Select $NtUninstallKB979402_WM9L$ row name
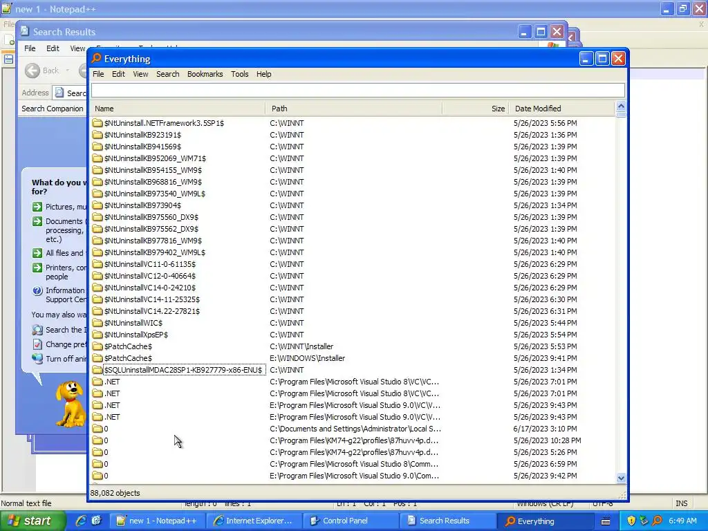 click(155, 252)
